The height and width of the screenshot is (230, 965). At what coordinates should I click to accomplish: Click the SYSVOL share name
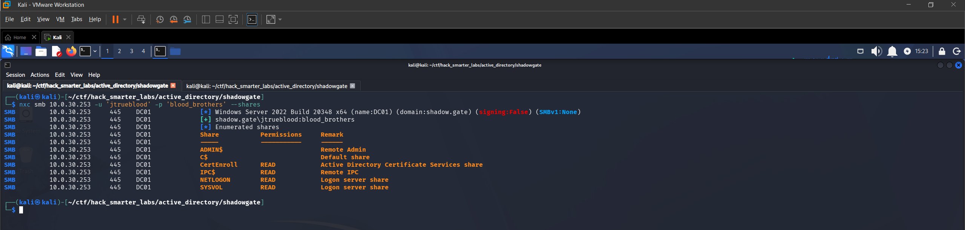(x=211, y=187)
